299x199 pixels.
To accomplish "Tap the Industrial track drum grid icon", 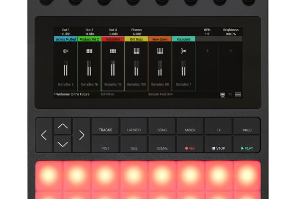I will tap(113, 51).
